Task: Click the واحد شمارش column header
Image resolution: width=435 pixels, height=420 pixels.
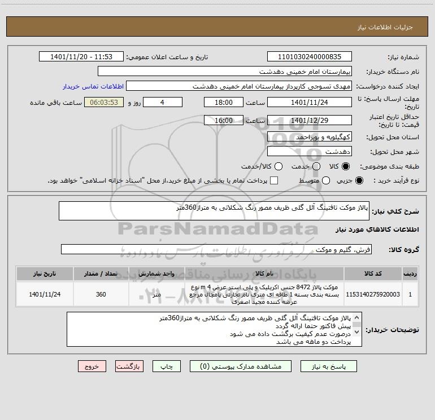Action: [x=156, y=273]
